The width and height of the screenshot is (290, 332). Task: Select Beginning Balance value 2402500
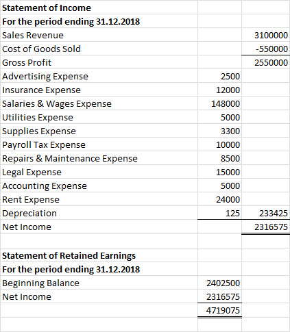tap(223, 283)
